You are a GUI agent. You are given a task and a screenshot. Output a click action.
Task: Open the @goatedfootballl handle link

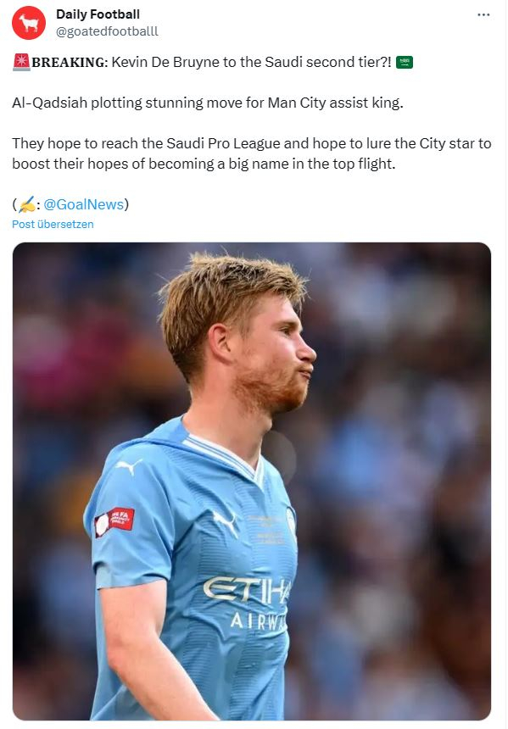click(x=107, y=31)
